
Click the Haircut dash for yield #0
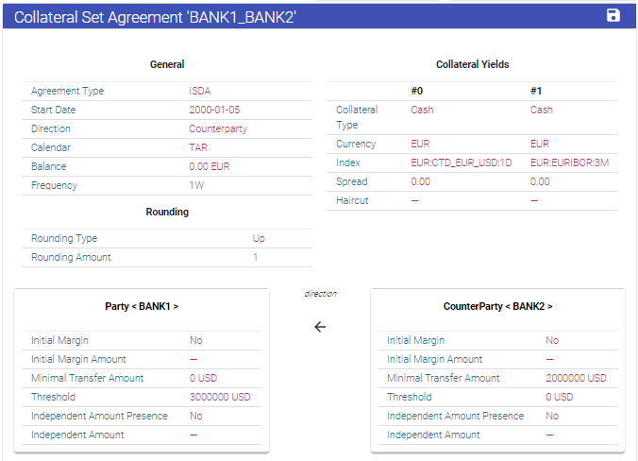(x=415, y=200)
